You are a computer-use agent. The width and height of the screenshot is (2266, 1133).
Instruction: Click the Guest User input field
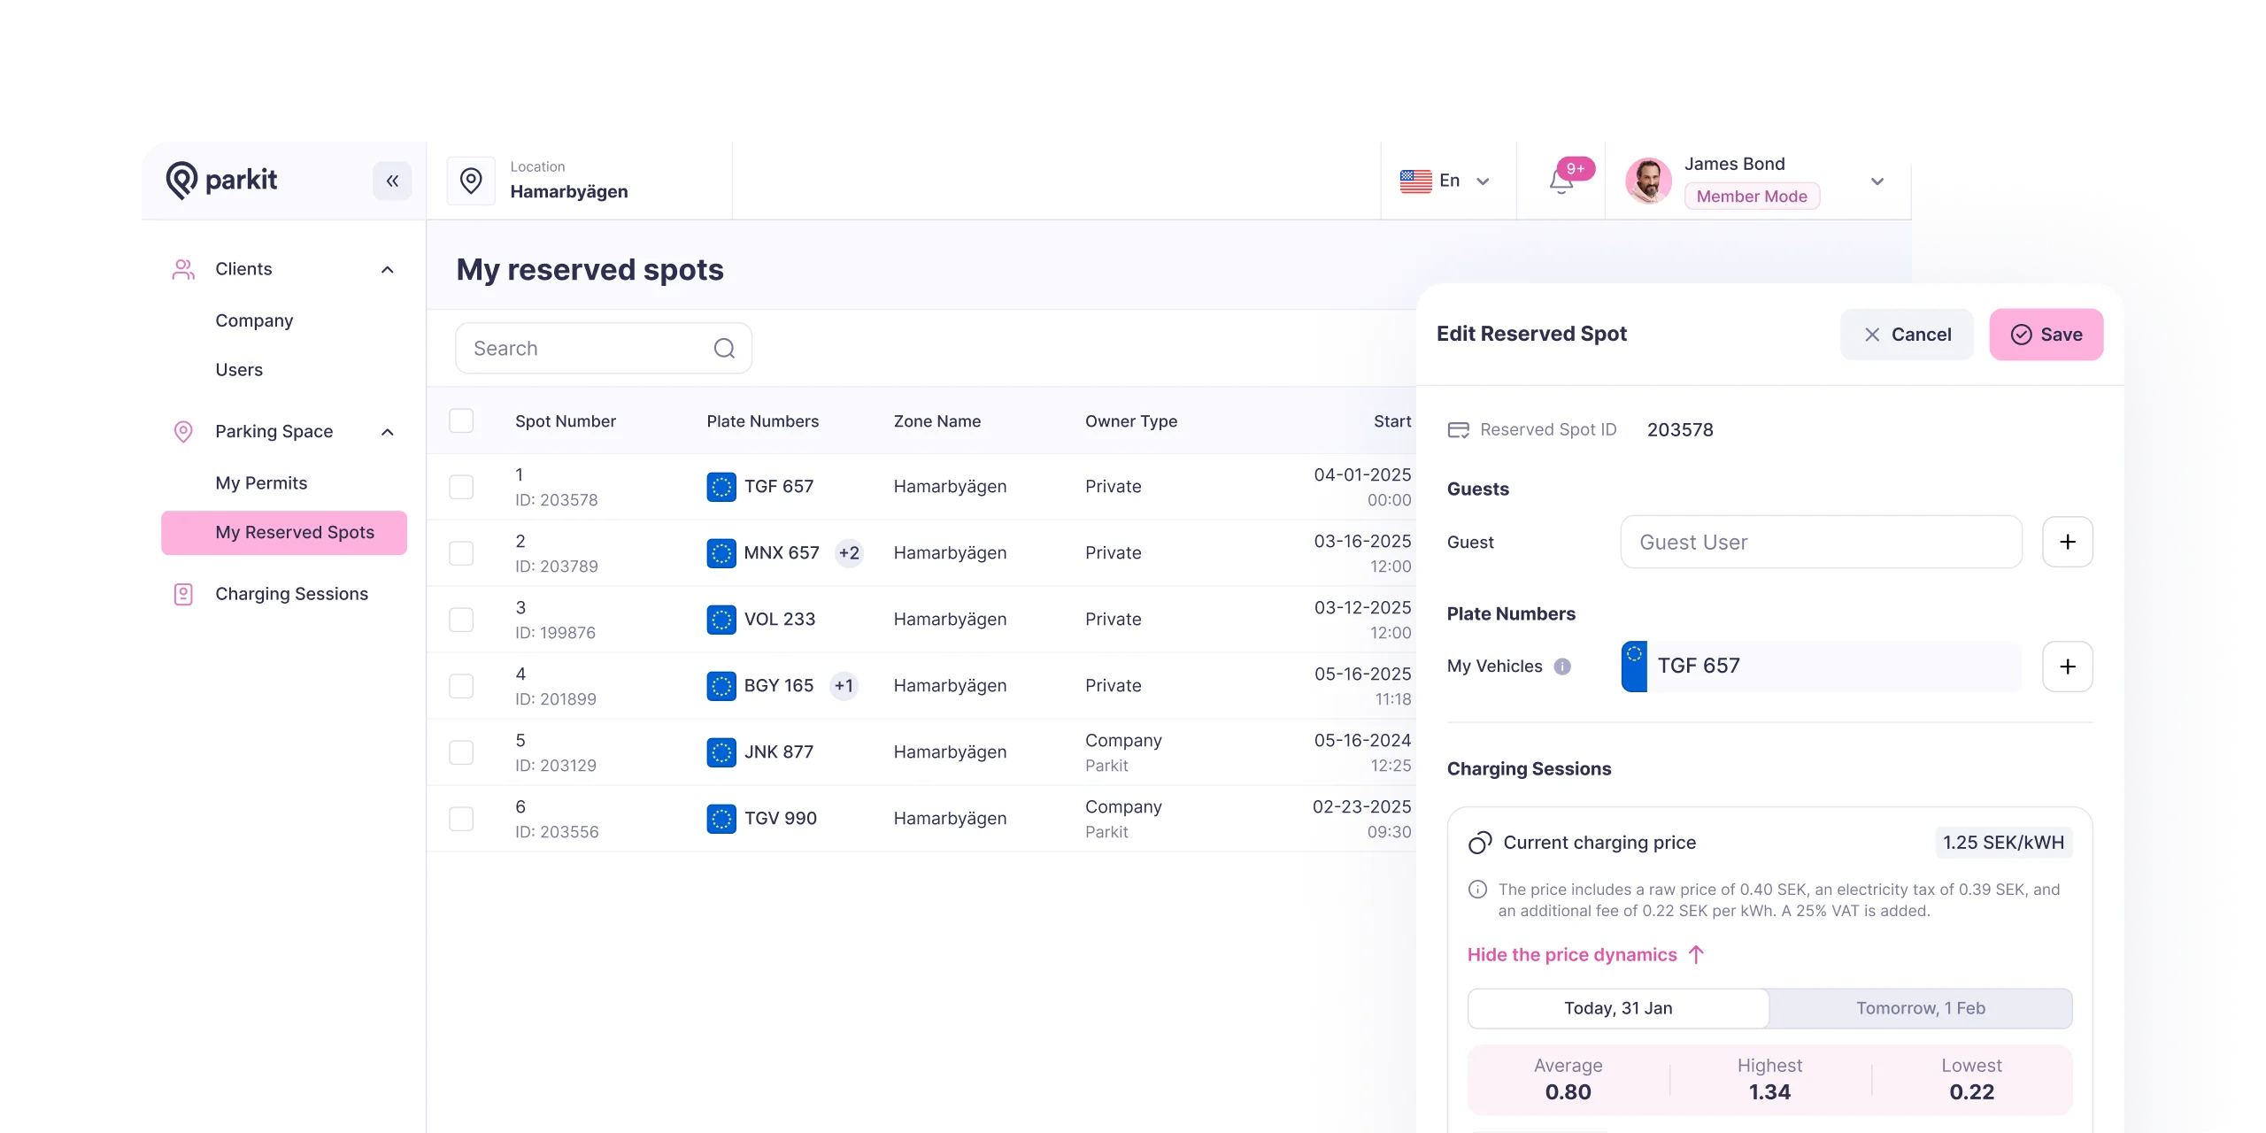tap(1821, 542)
